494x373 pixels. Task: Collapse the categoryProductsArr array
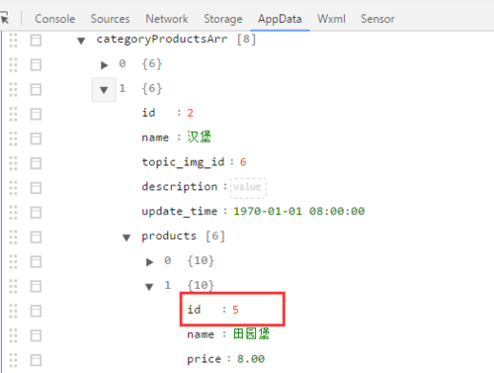tap(81, 41)
